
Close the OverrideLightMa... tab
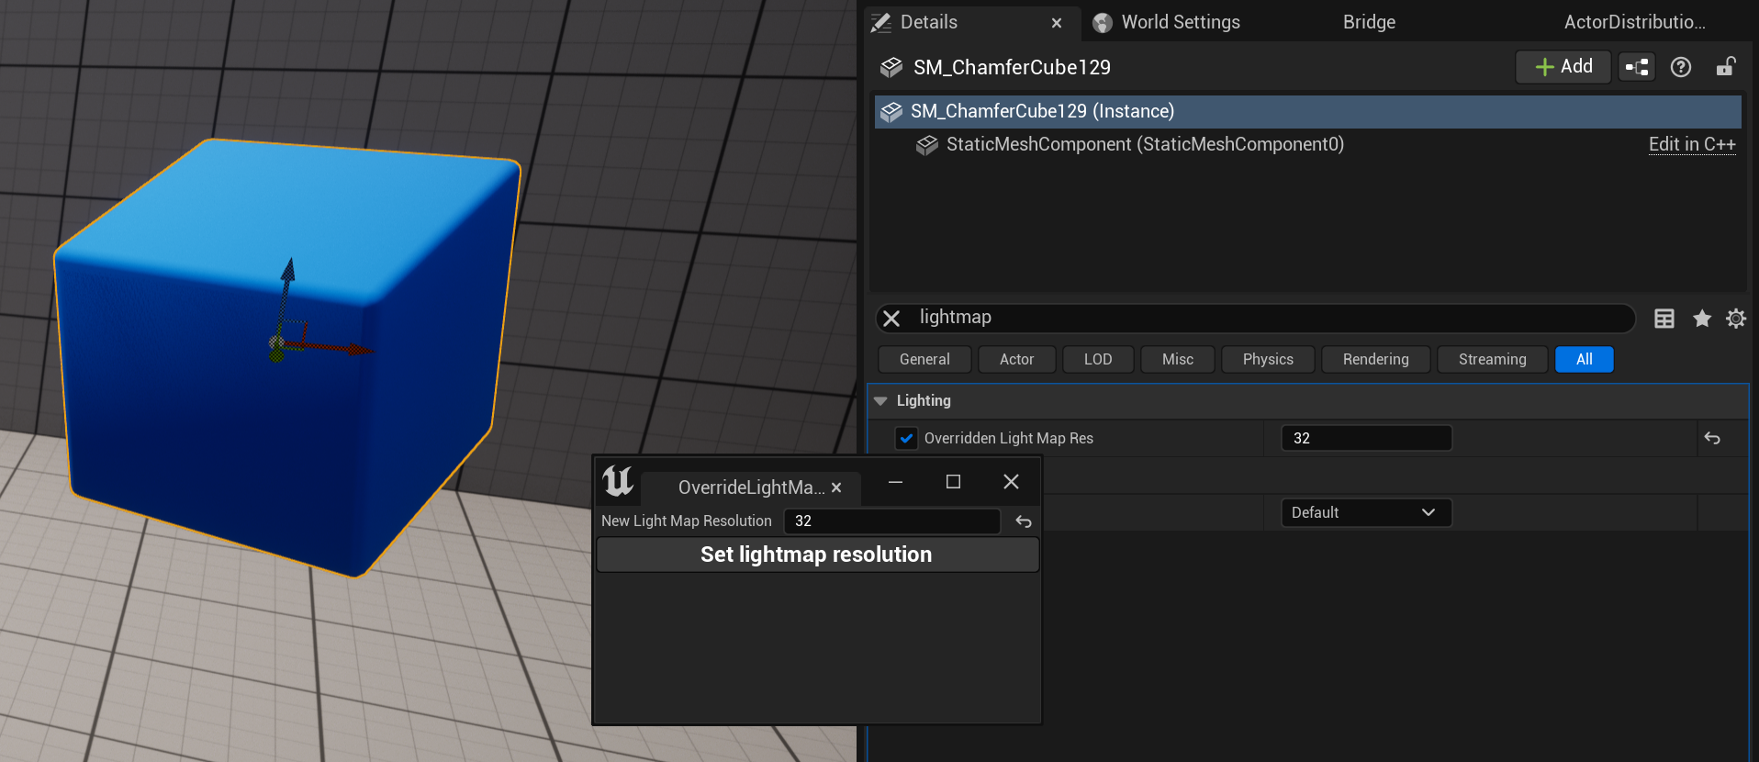(836, 487)
